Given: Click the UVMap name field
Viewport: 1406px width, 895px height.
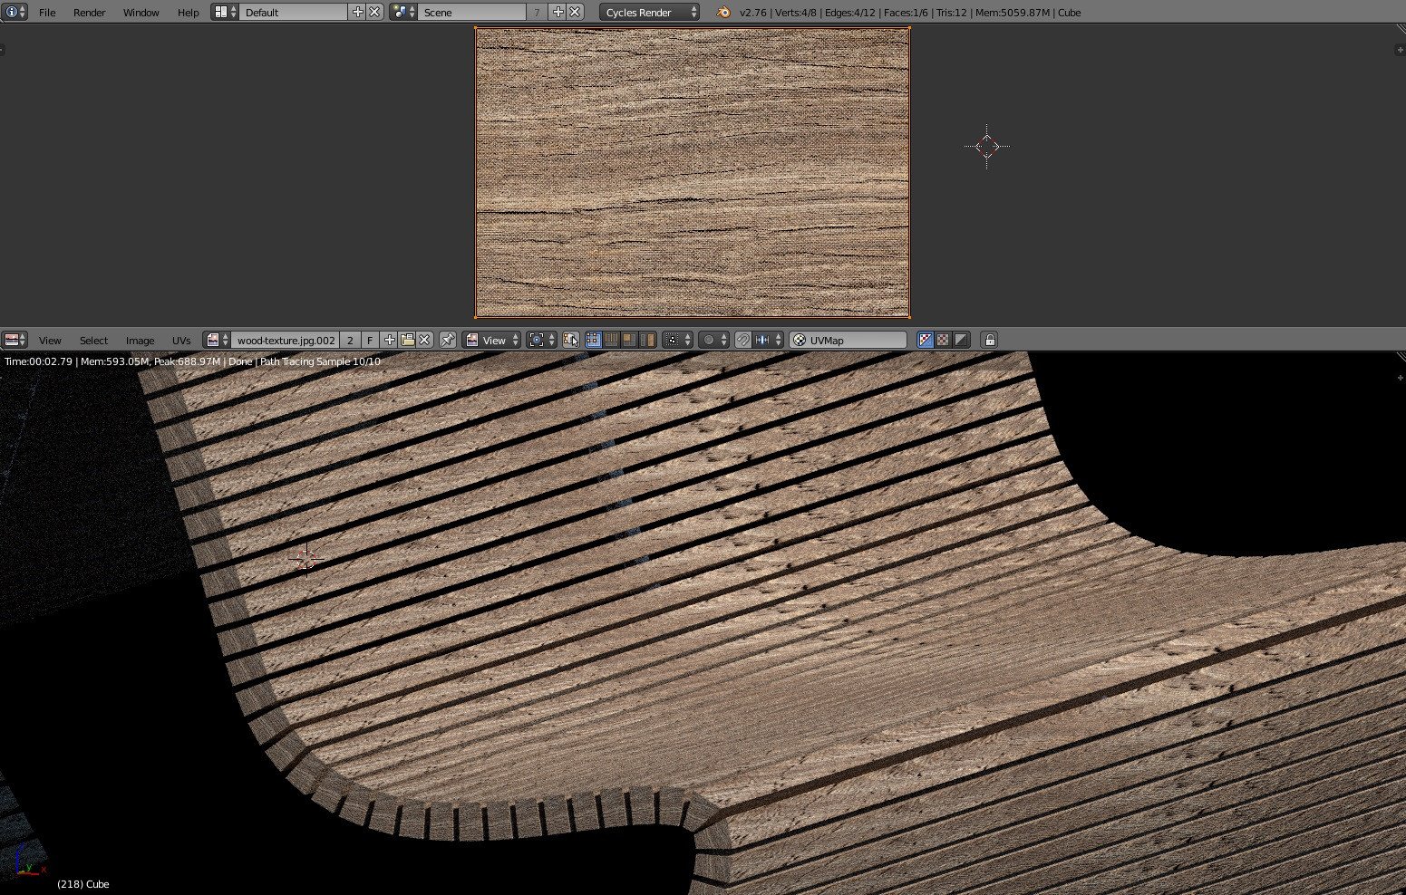Looking at the screenshot, I should [848, 340].
